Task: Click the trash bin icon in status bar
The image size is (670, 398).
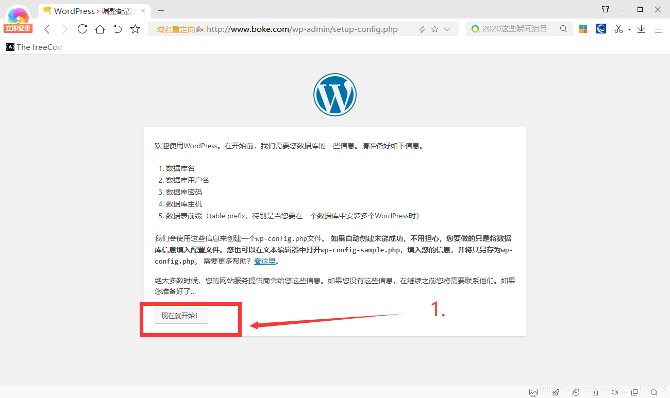Action: click(x=595, y=392)
